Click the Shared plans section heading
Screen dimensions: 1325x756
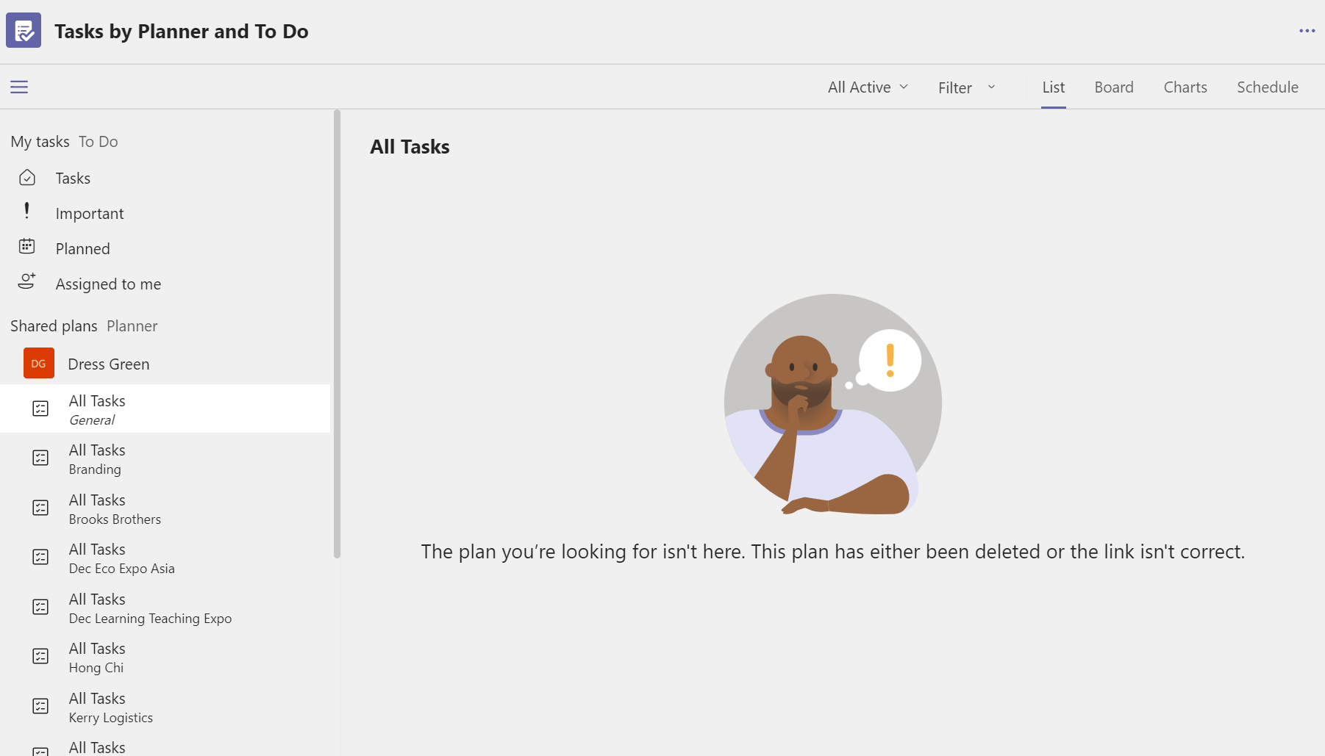point(54,326)
